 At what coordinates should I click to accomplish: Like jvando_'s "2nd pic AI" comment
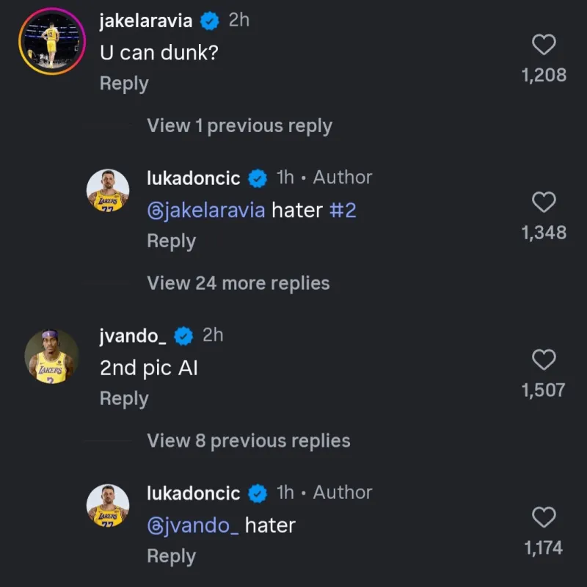click(x=543, y=360)
